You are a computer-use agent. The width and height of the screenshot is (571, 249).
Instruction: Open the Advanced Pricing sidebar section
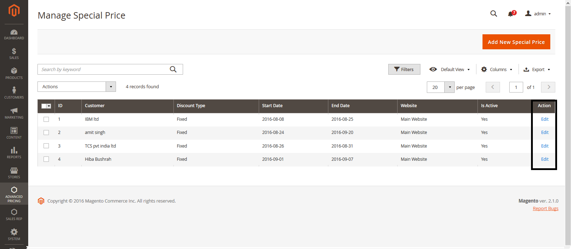pos(14,194)
